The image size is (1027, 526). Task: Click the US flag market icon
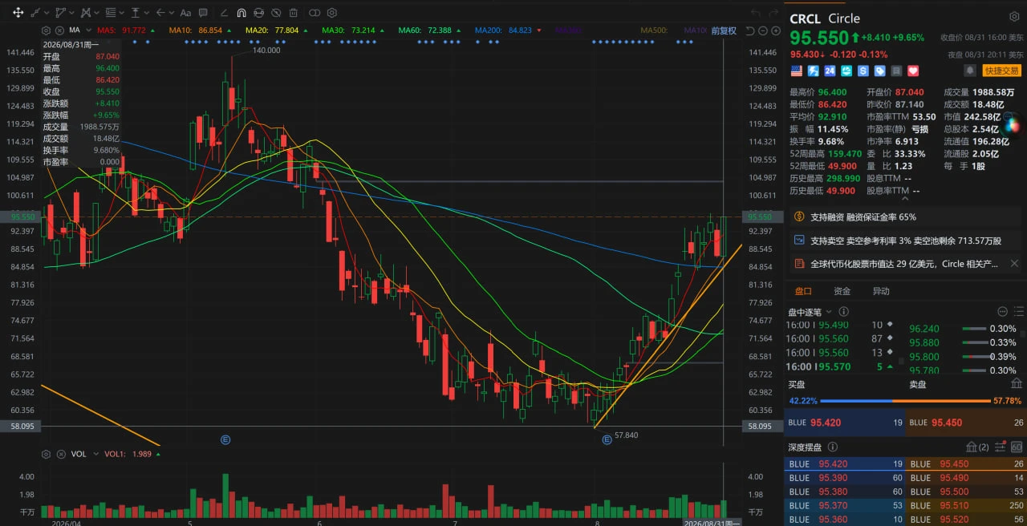797,71
